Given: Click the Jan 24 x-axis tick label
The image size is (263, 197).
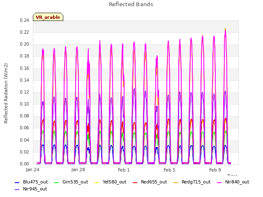Looking at the screenshot, I should tap(32, 170).
